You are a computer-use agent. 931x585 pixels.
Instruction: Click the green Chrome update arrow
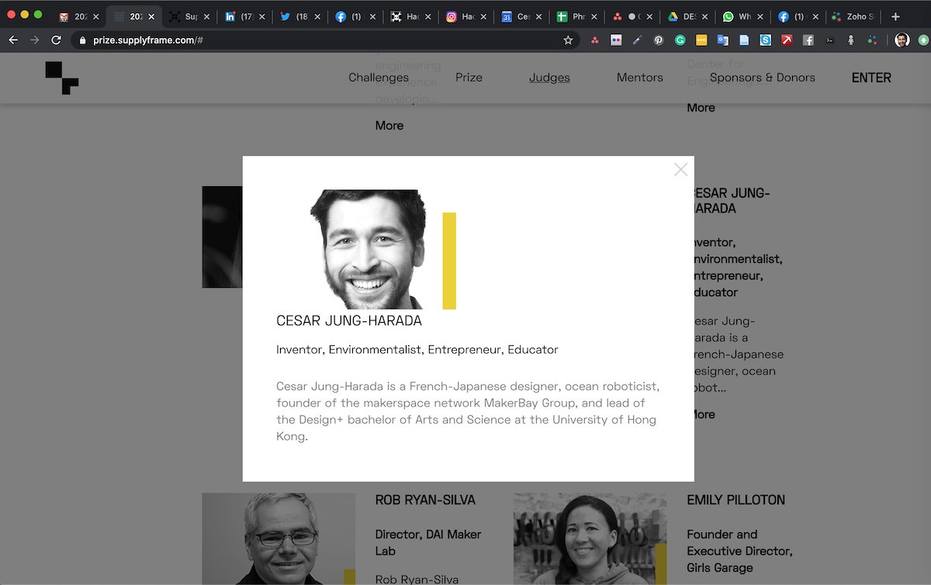[922, 40]
